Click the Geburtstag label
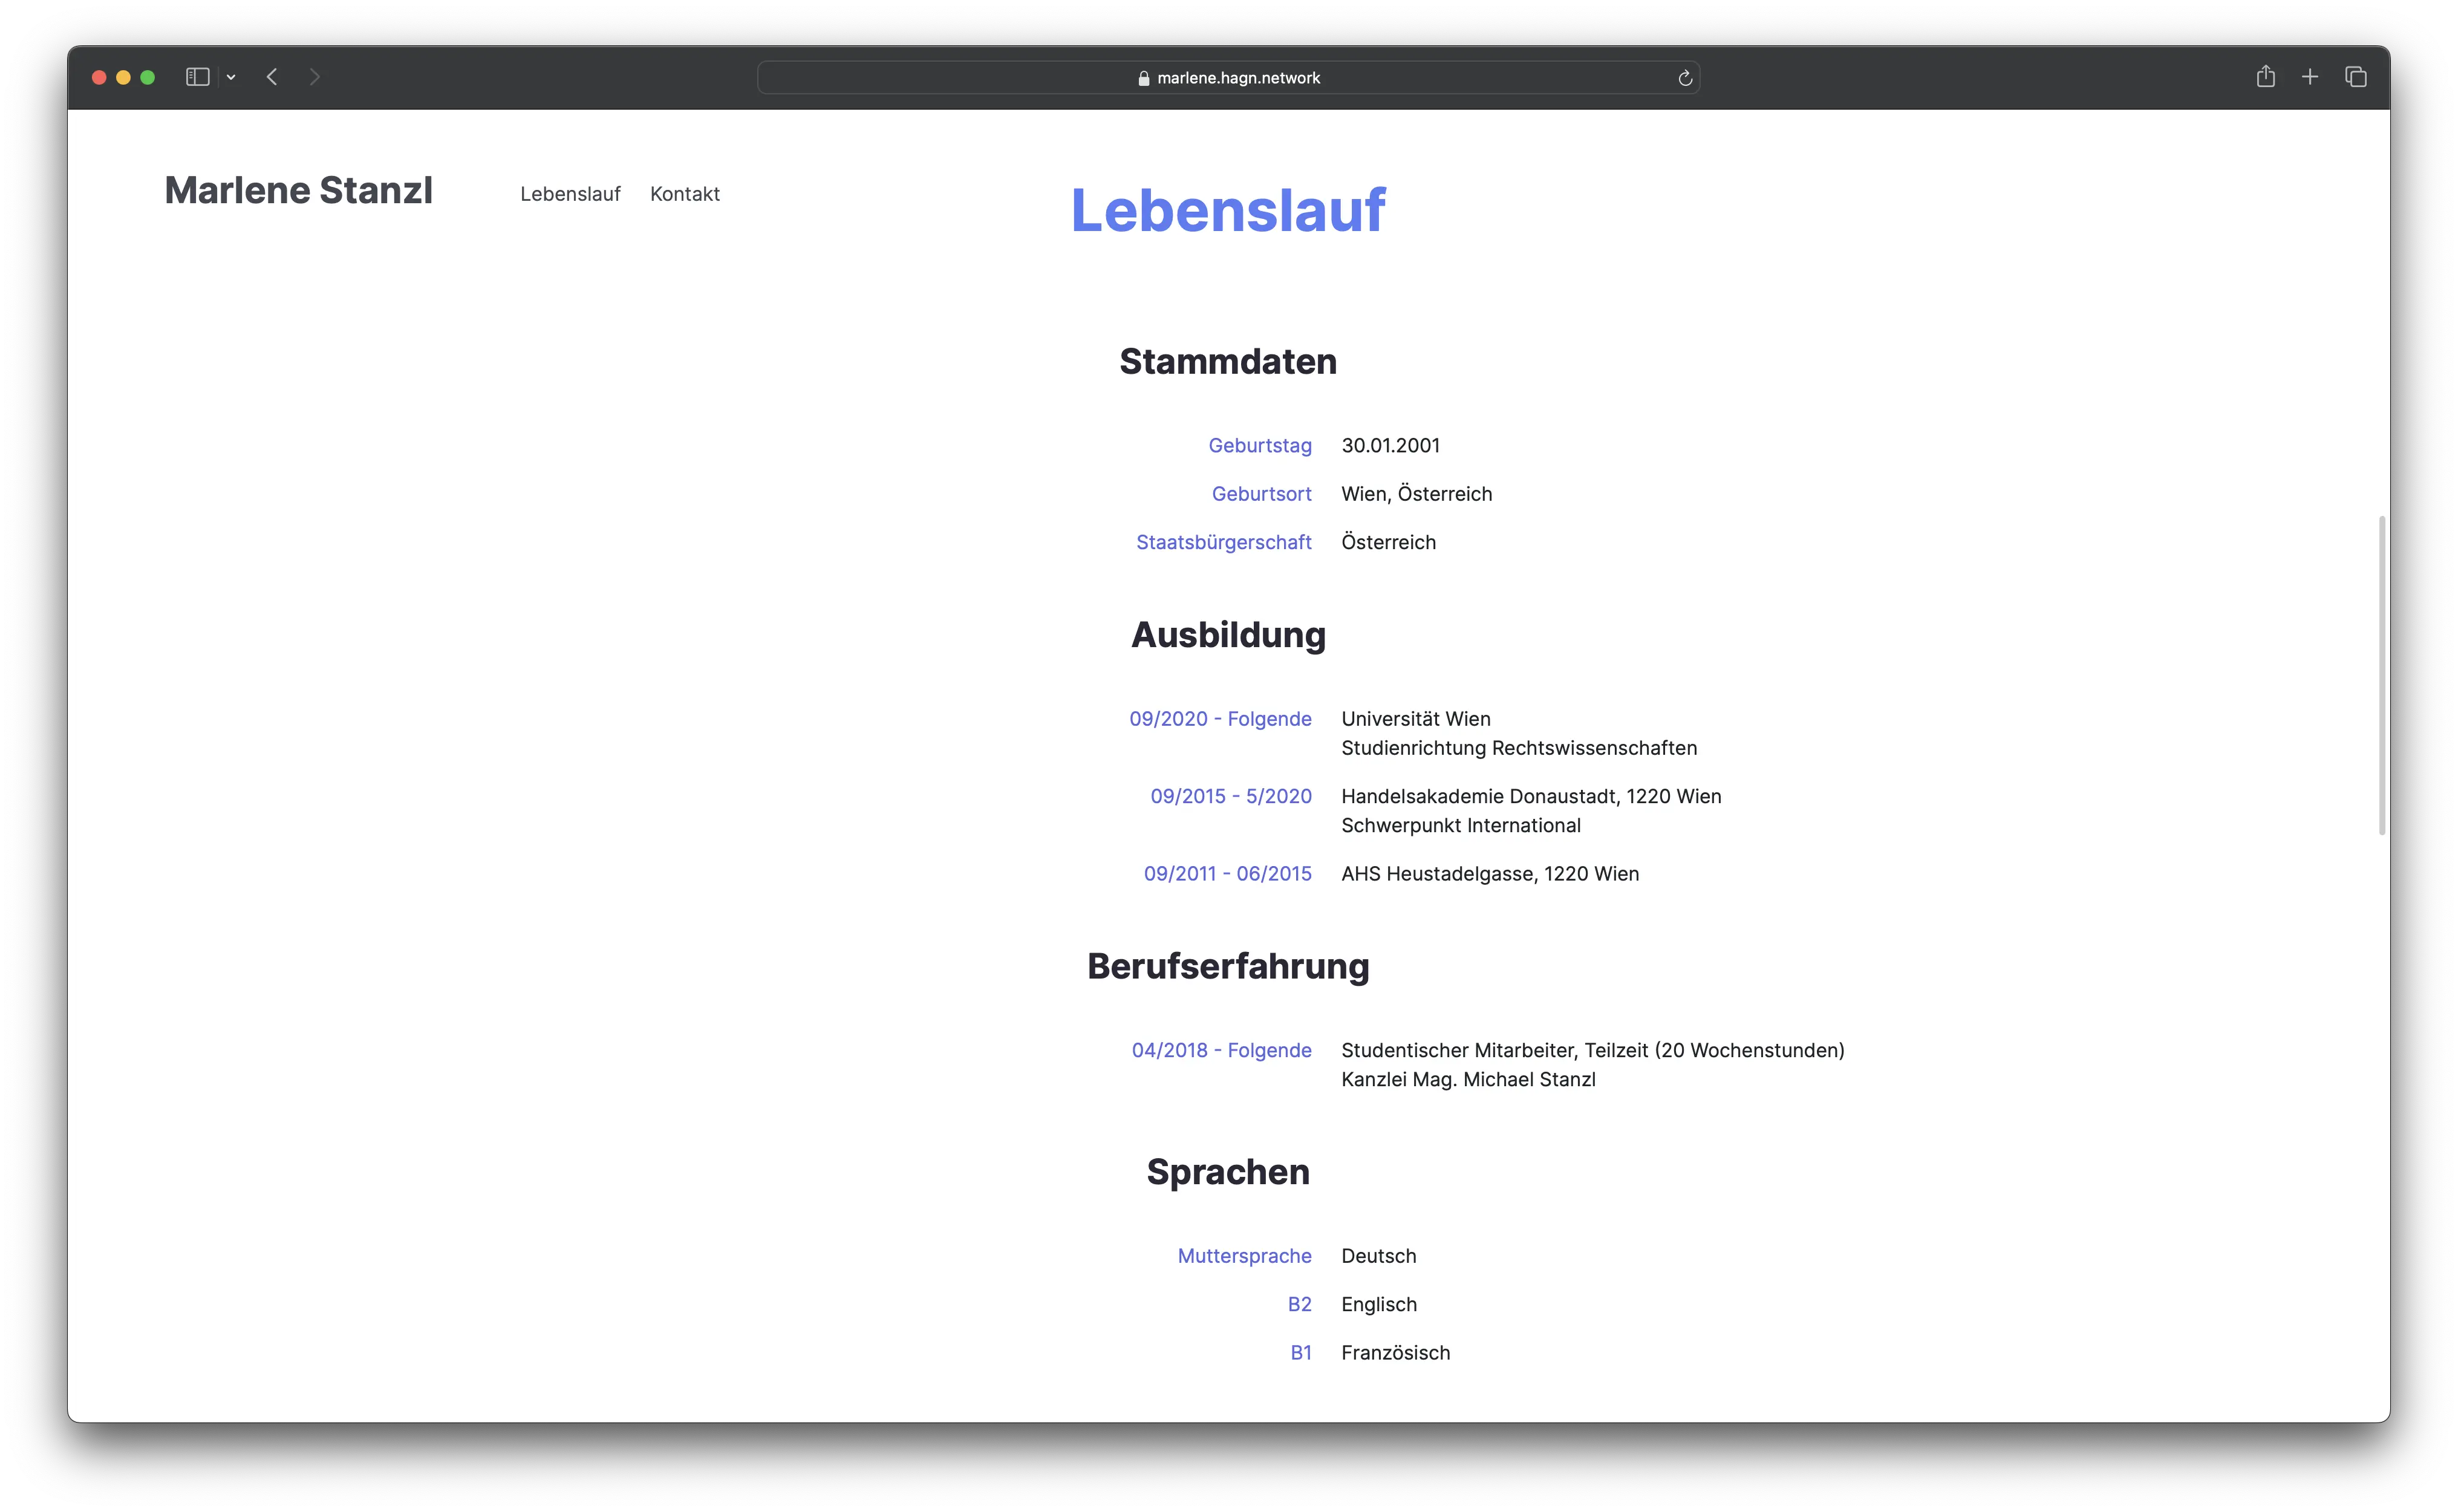The width and height of the screenshot is (2458, 1512). pyautogui.click(x=1259, y=446)
